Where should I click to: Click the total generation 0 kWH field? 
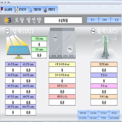tap(63, 20)
